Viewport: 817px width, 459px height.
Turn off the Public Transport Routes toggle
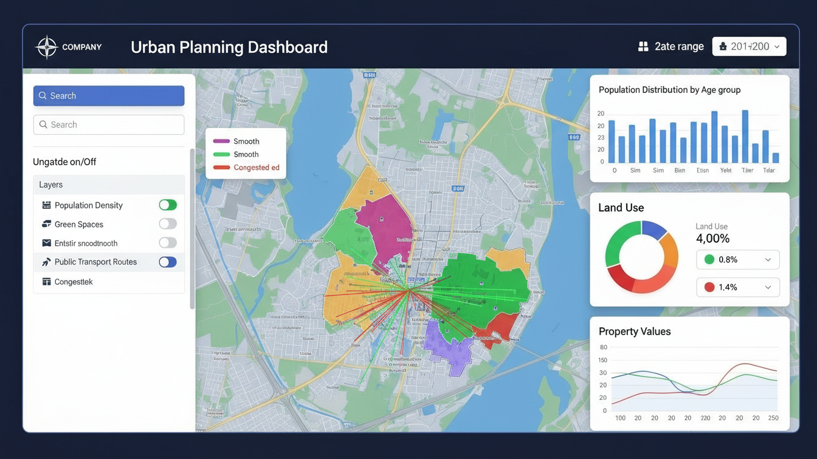168,262
